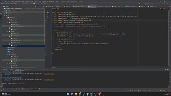Viewport: 171px width, 96px height.
Task: Open the Add Configuration dropdown
Action: click(149, 4)
